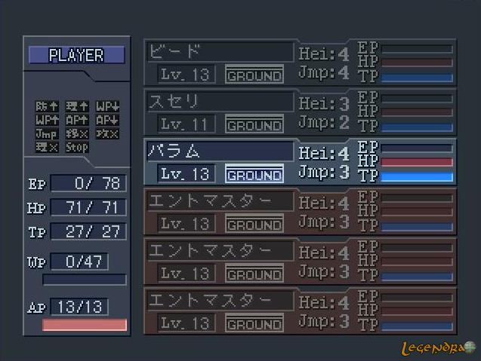The width and height of the screenshot is (481, 361).
Task: Click the Jmp status icon
Action: (x=46, y=133)
